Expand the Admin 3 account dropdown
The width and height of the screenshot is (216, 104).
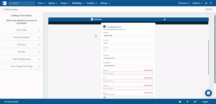[x=197, y=3]
